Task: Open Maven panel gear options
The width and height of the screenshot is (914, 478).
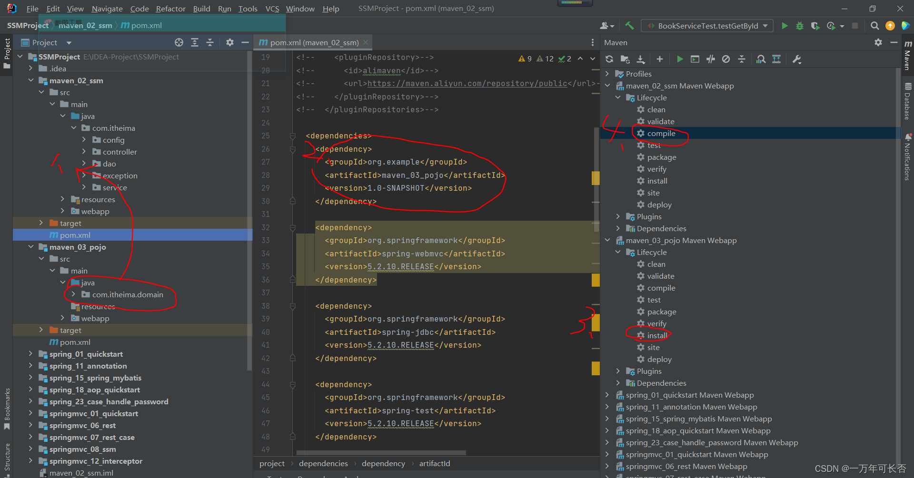Action: point(878,42)
